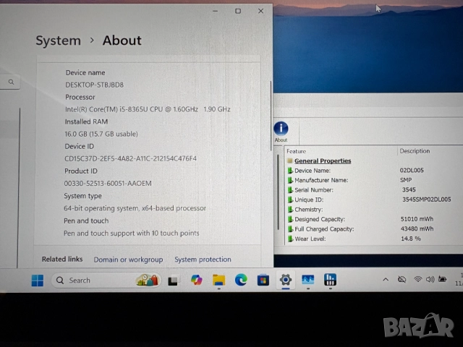The height and width of the screenshot is (347, 463).
Task: Open Microsoft Store from the taskbar
Action: pos(263,280)
